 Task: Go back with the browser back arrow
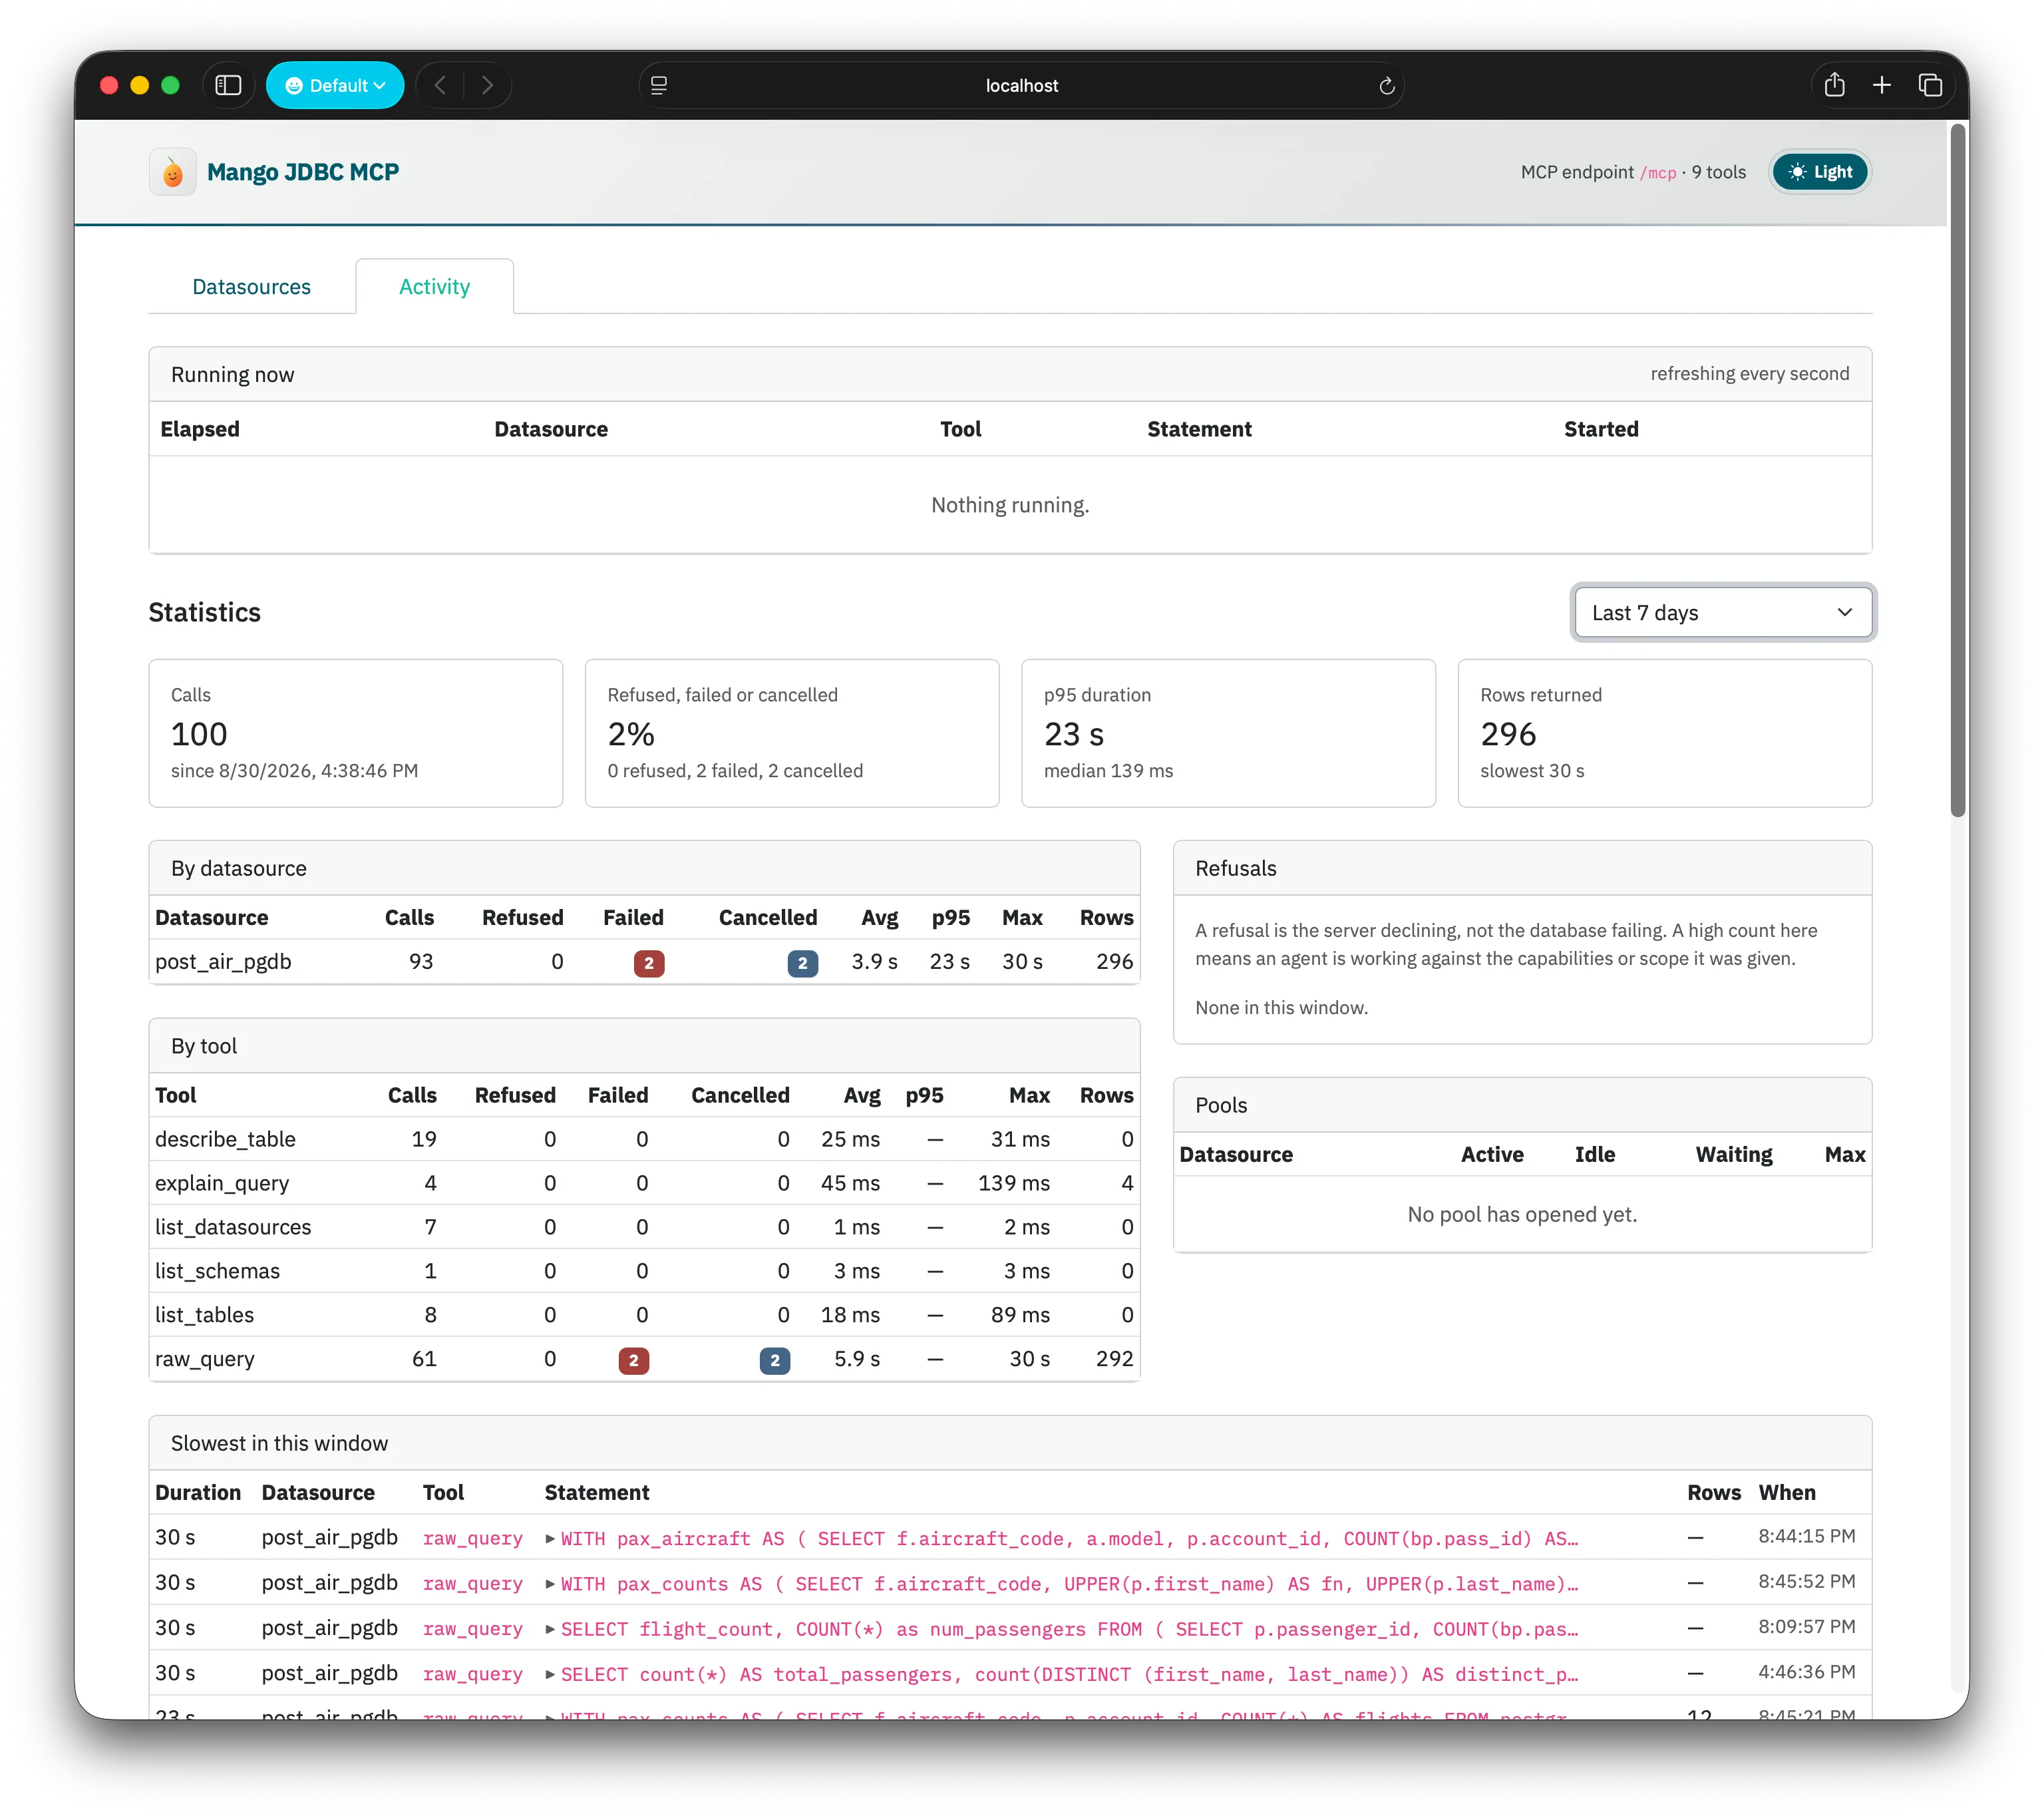coord(440,85)
